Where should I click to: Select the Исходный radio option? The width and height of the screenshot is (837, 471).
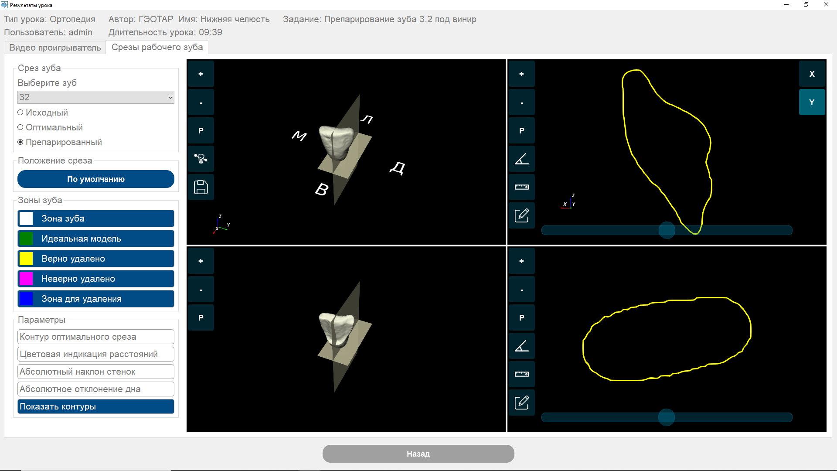pos(20,113)
